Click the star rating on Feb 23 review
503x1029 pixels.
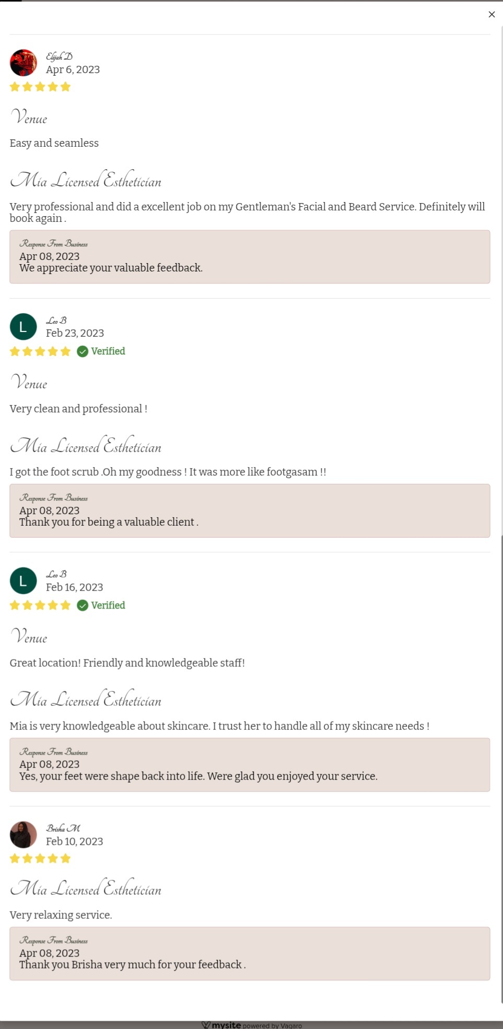click(x=40, y=351)
